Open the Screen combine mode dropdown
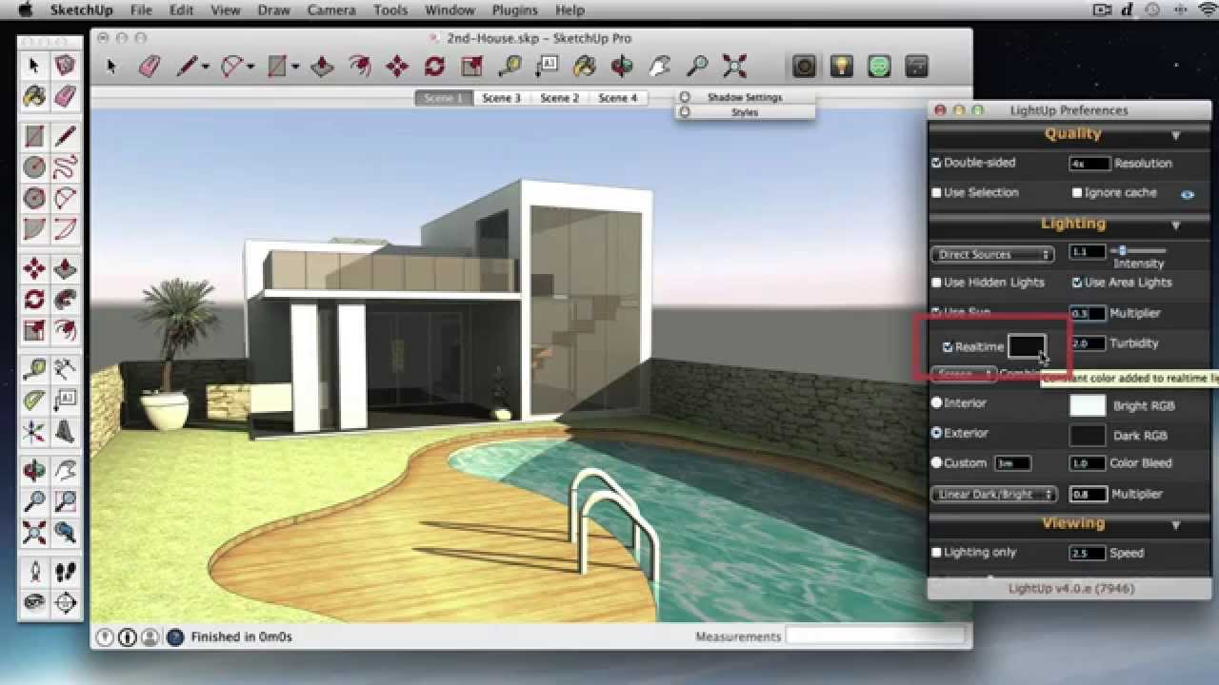The height and width of the screenshot is (685, 1219). coord(964,374)
